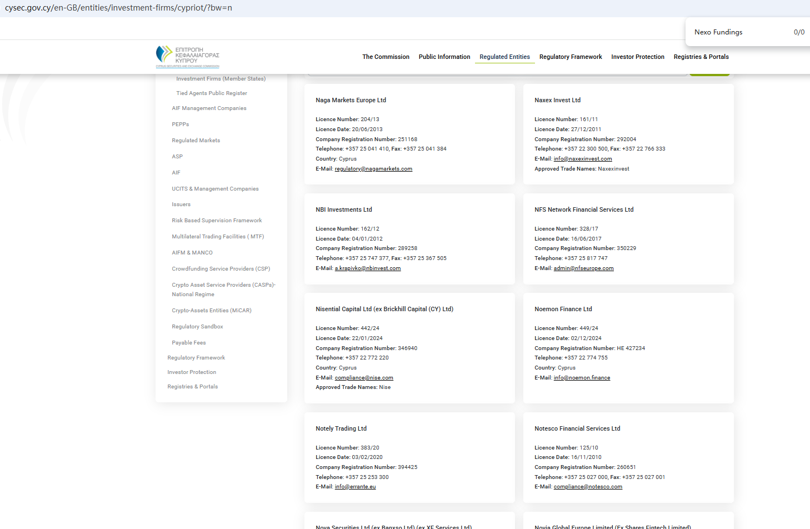Open the Regulatory Framework top menu

tap(570, 57)
